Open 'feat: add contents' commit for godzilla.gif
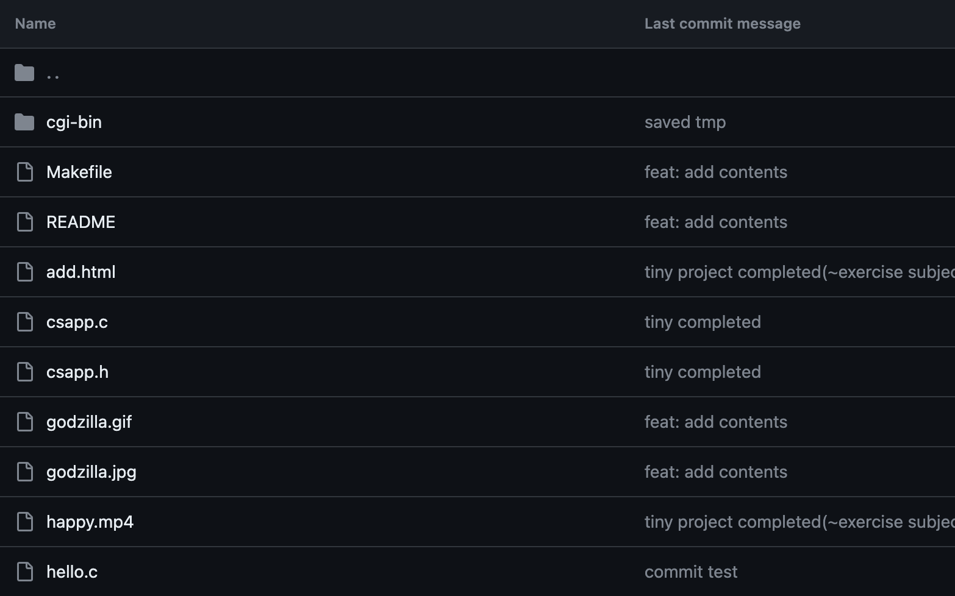 click(716, 422)
